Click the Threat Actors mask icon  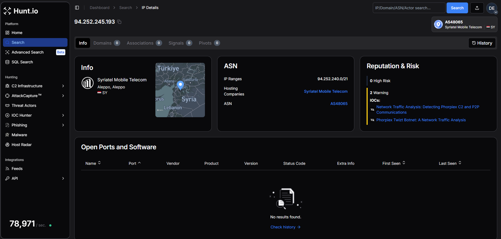pos(7,105)
